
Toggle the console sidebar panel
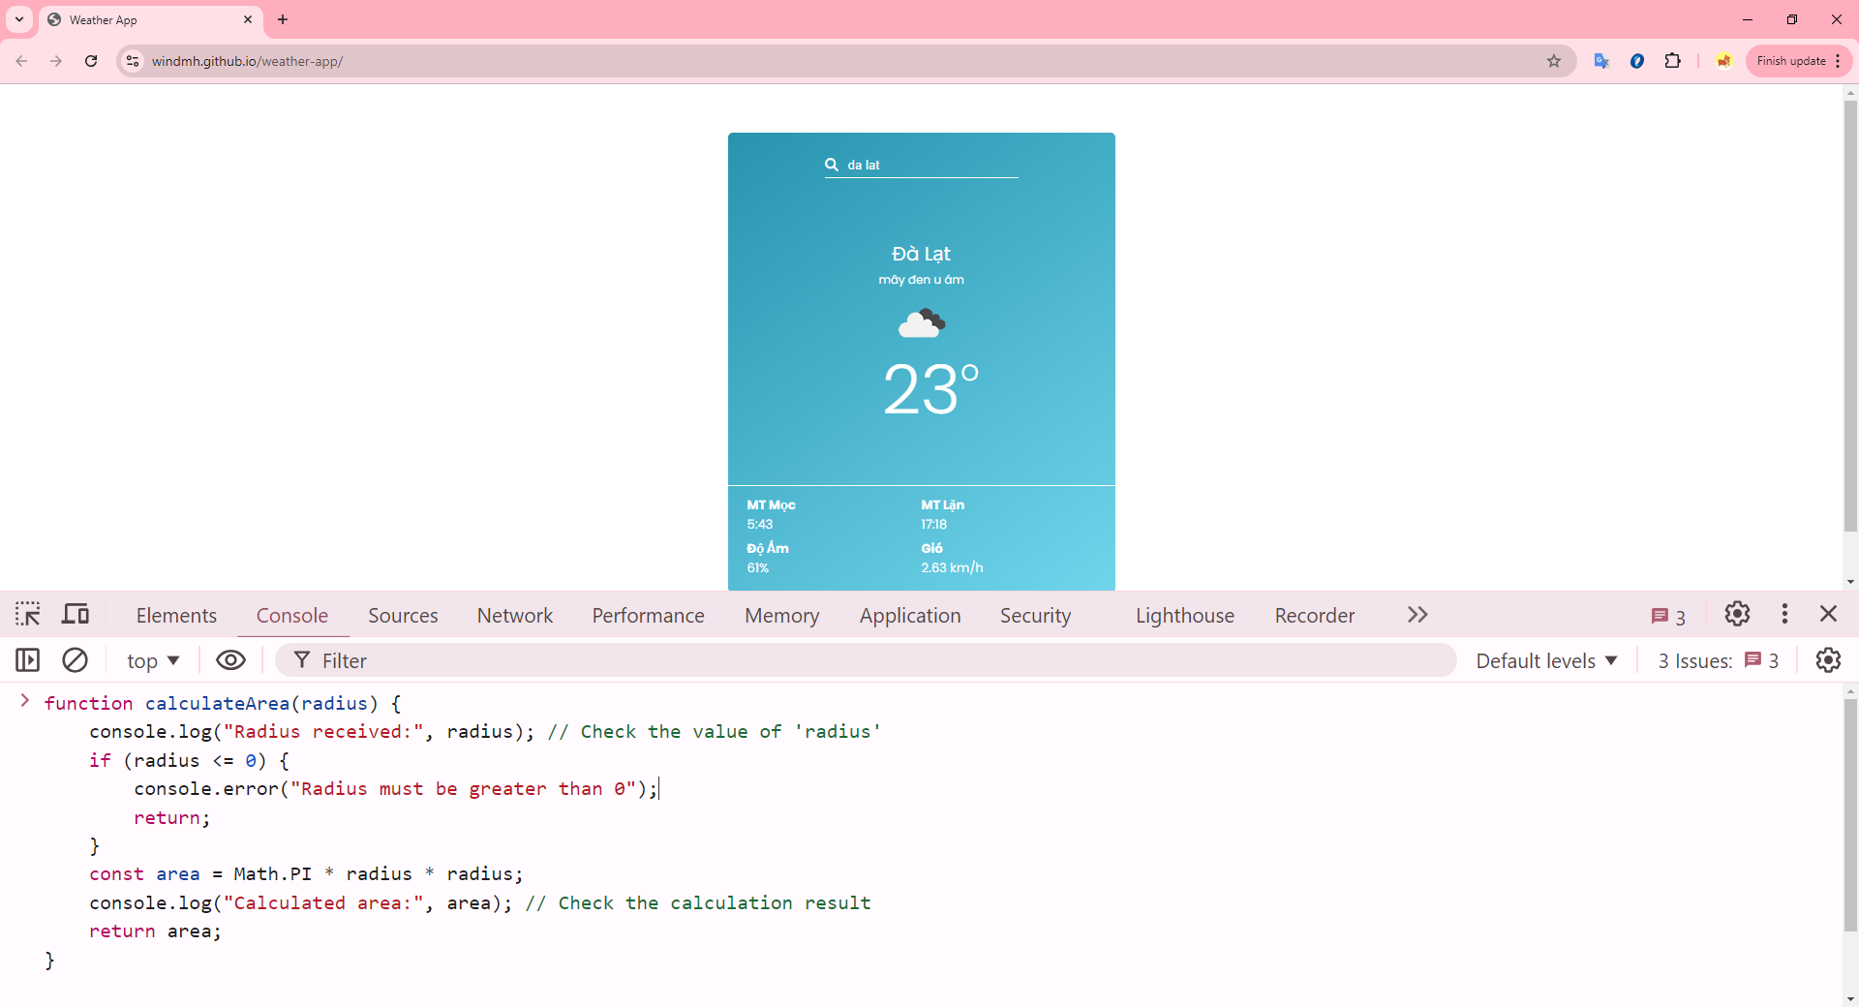pyautogui.click(x=28, y=660)
